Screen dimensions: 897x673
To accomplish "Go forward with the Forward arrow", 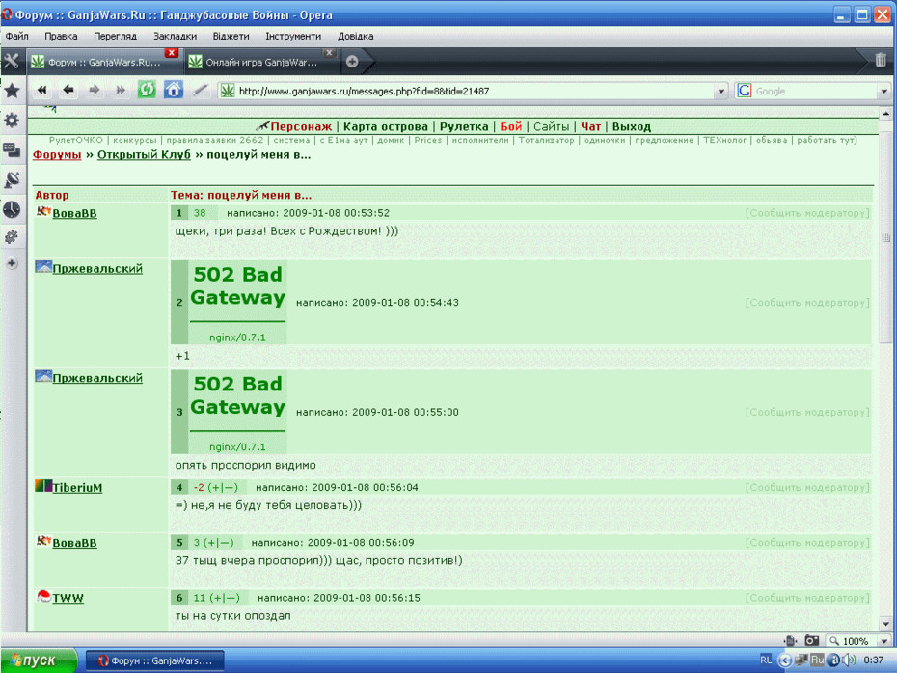I will pyautogui.click(x=95, y=90).
